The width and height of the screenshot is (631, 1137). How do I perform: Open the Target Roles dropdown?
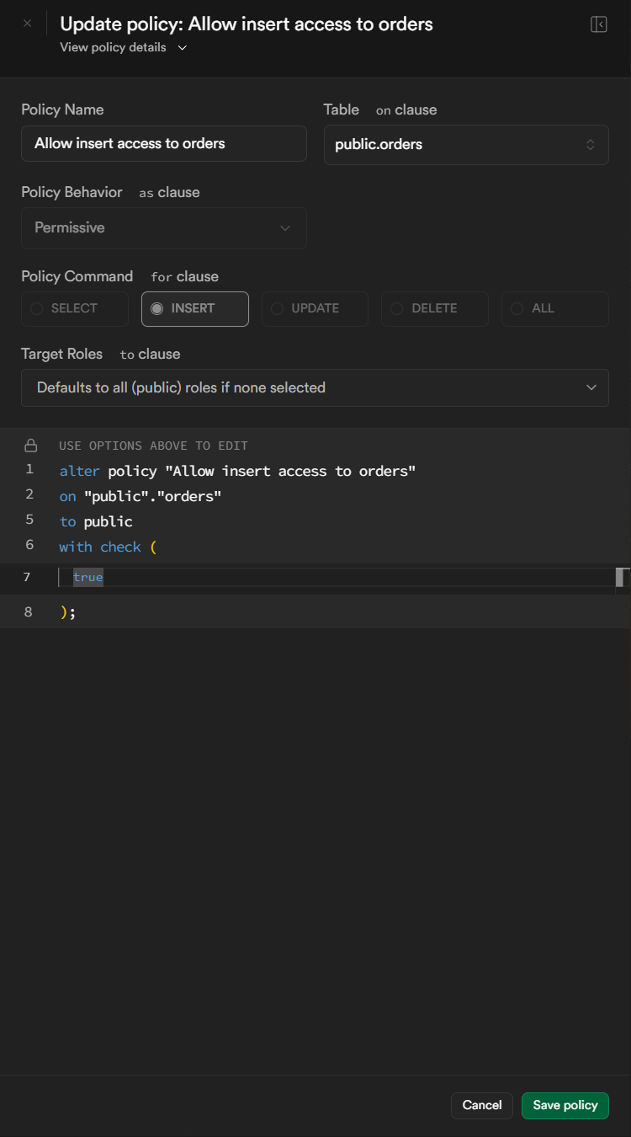pyautogui.click(x=315, y=387)
